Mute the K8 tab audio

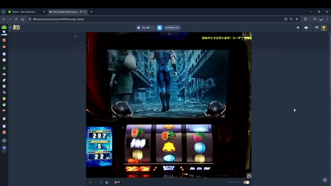[x=81, y=12]
